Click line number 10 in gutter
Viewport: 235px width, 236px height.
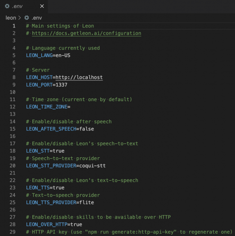pos(13,92)
